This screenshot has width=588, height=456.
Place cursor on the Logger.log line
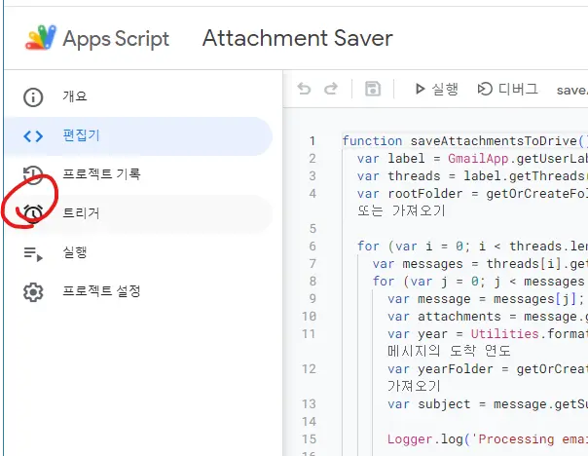coord(487,438)
